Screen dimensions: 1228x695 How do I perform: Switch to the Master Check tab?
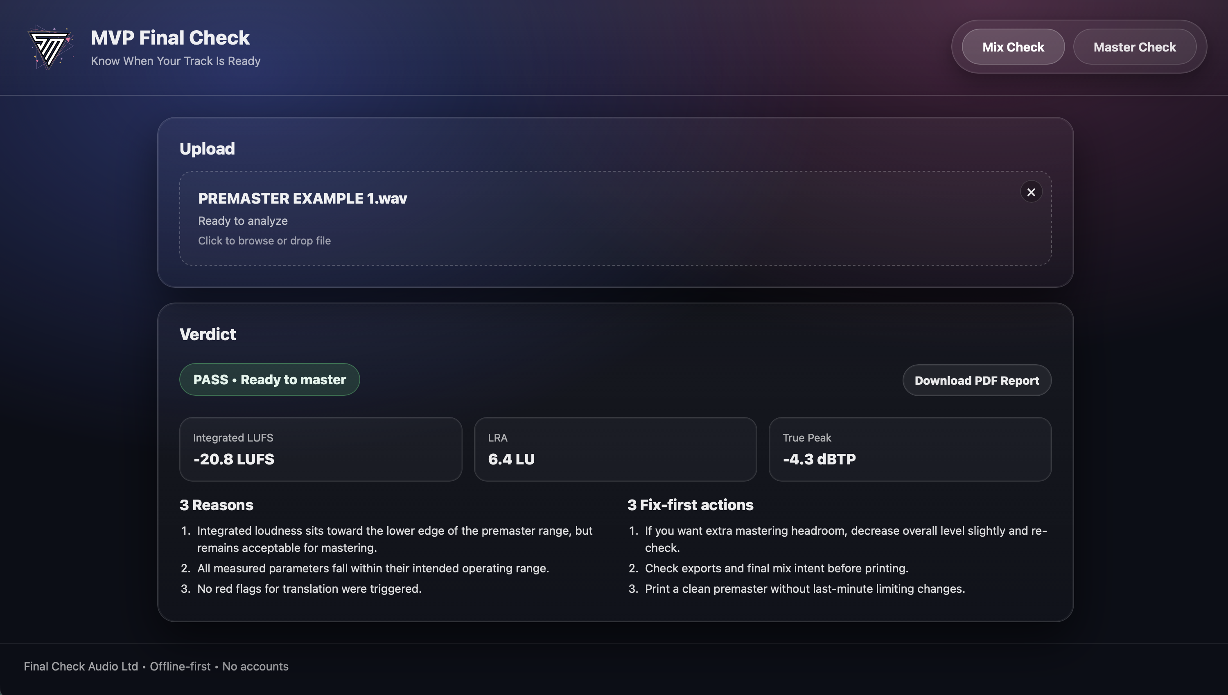(x=1134, y=47)
